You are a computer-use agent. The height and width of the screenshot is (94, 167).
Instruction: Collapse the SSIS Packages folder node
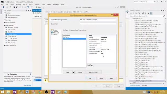(131, 19)
